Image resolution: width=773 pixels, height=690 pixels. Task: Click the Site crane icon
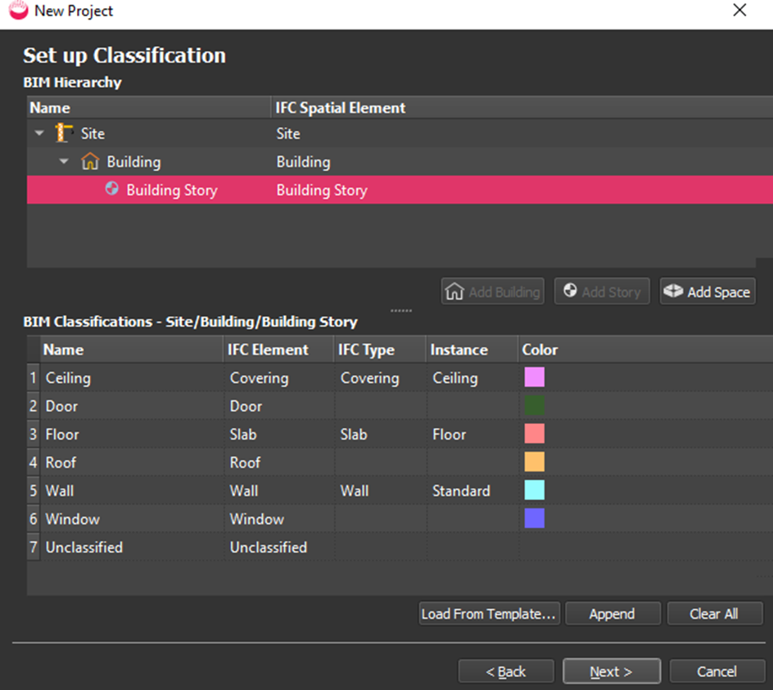[65, 133]
